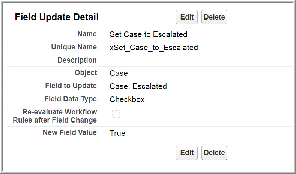Click the 'Object' field label

pos(86,73)
